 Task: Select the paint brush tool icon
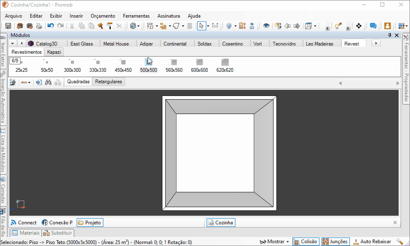click(x=100, y=26)
